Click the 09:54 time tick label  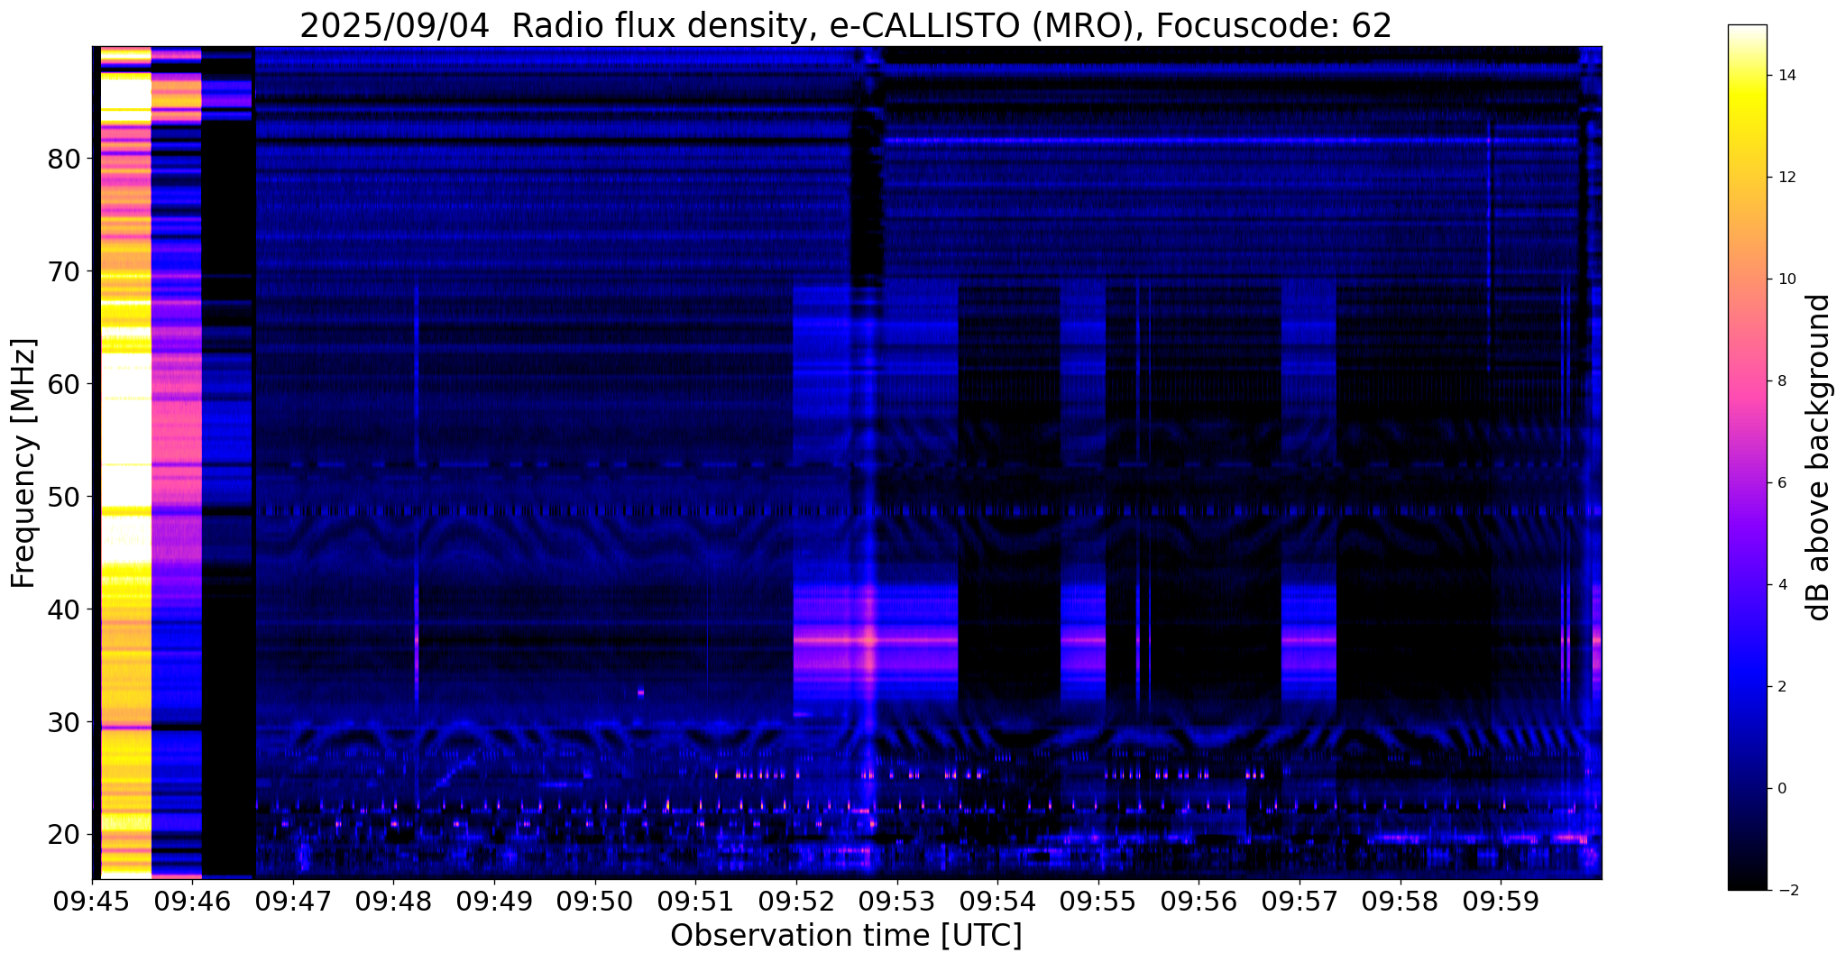[997, 901]
